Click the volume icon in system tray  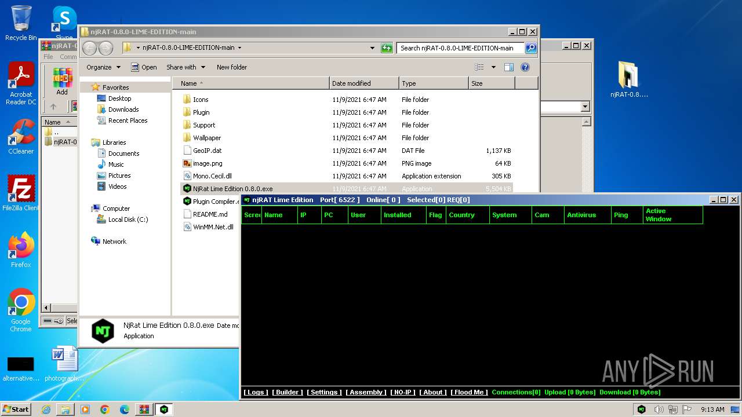(659, 409)
